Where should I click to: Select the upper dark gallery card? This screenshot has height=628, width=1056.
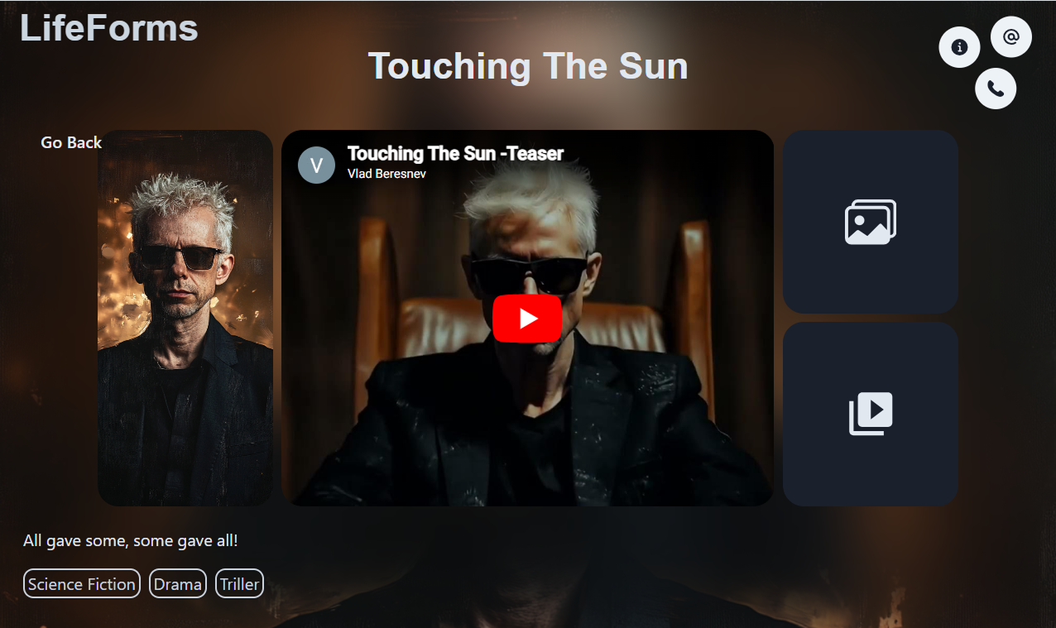871,222
